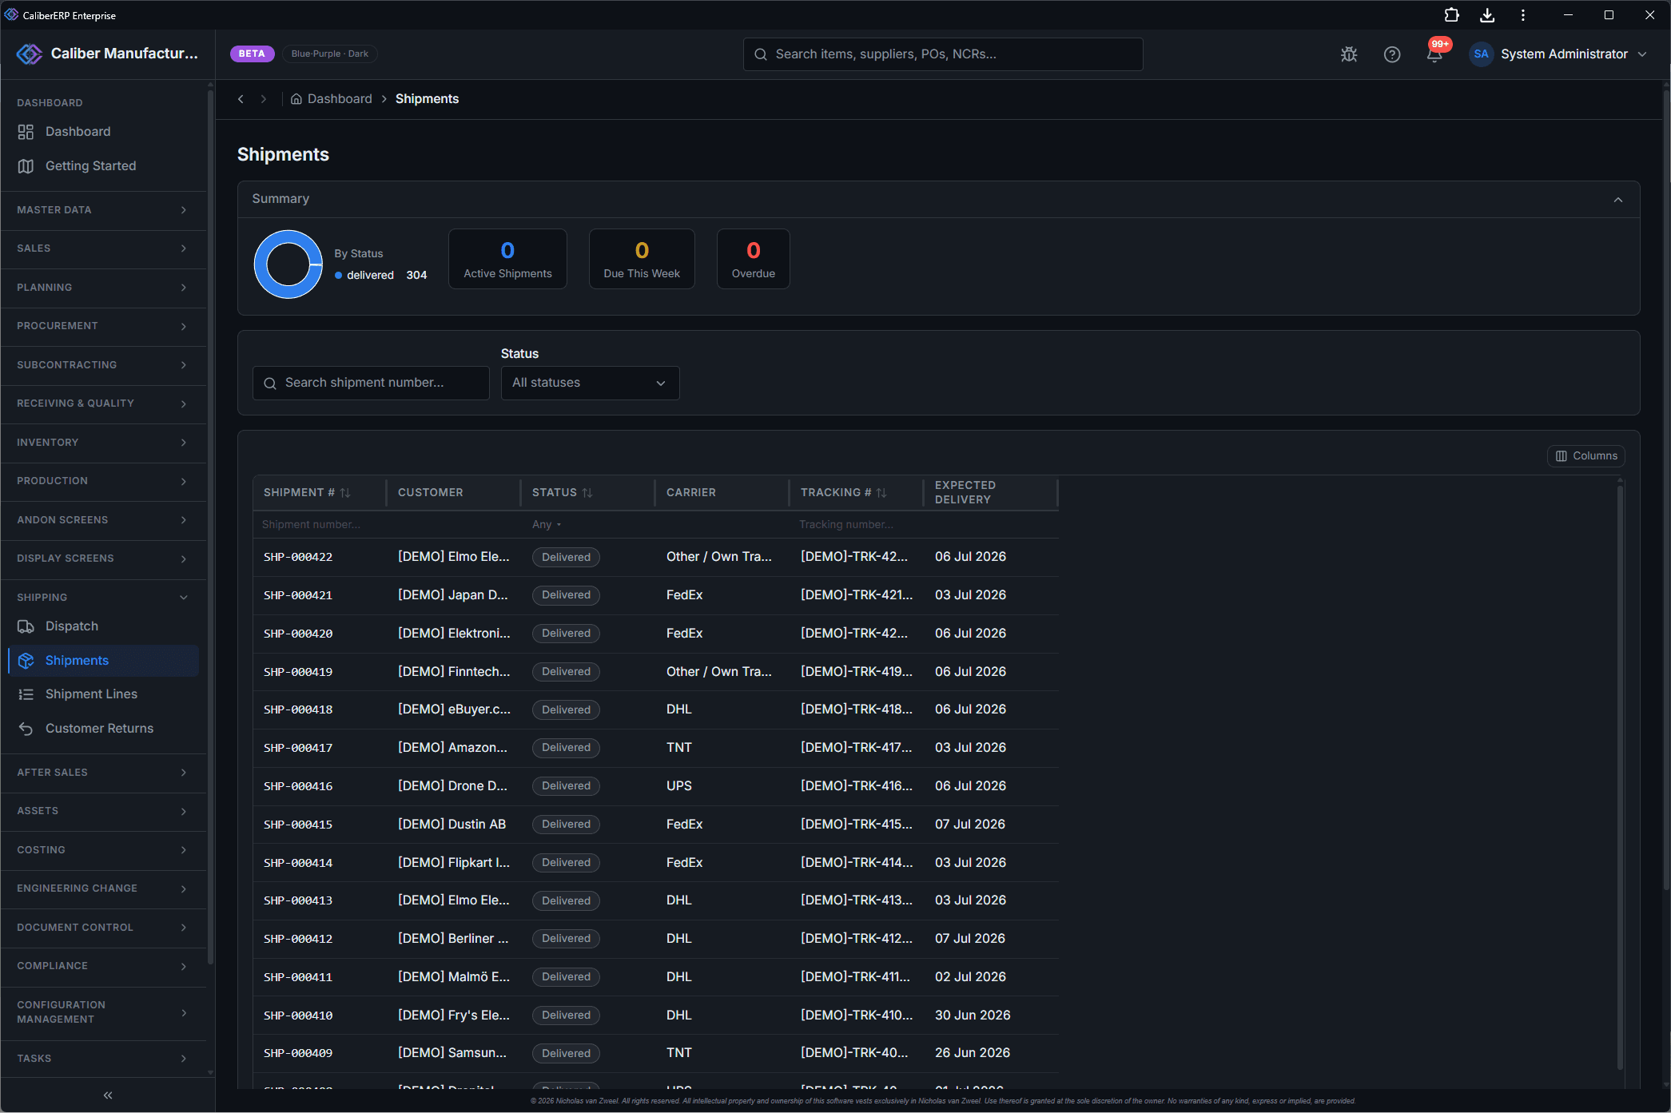This screenshot has height=1113, width=1671.
Task: Click expected delivery 30 Jun 2026
Action: (973, 1016)
